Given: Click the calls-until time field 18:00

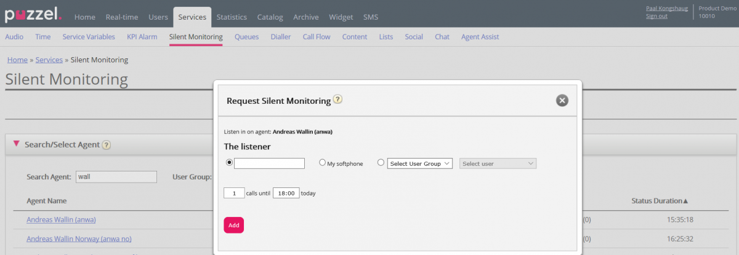Looking at the screenshot, I should click(286, 193).
